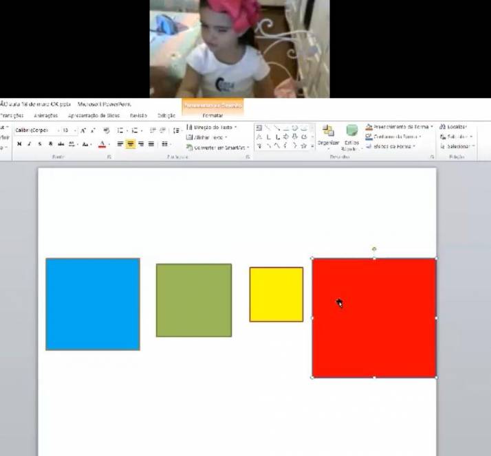Apply italic formatting to text

tap(29, 144)
